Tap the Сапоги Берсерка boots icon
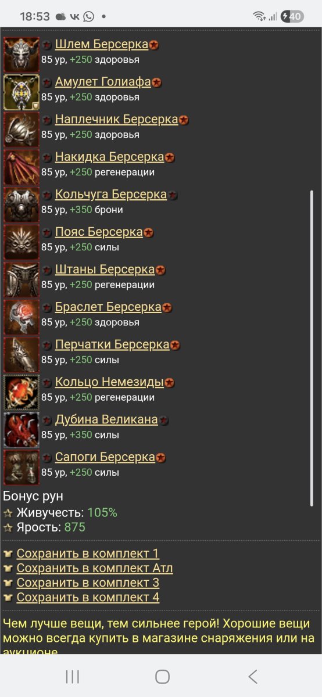 pos(22,467)
